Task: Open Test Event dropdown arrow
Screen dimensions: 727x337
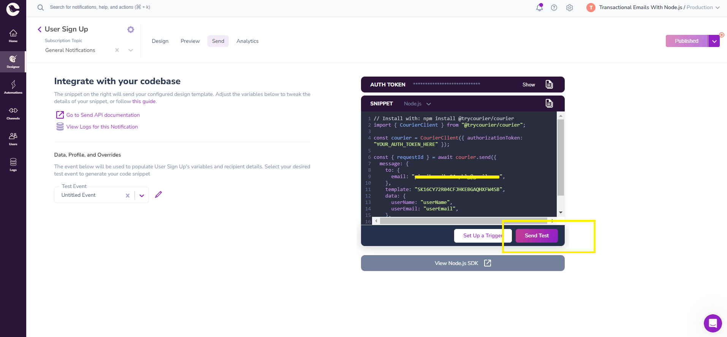Action: pyautogui.click(x=142, y=196)
